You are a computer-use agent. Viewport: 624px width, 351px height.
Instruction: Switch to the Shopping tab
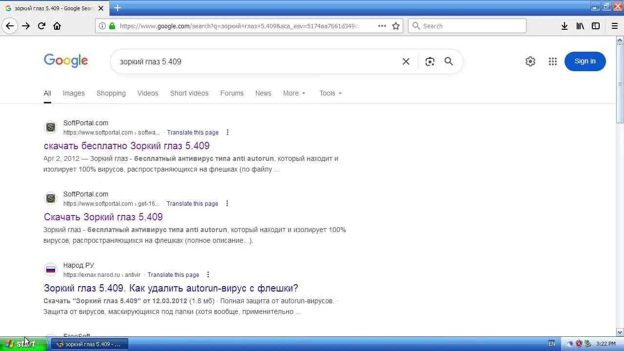[x=111, y=93]
